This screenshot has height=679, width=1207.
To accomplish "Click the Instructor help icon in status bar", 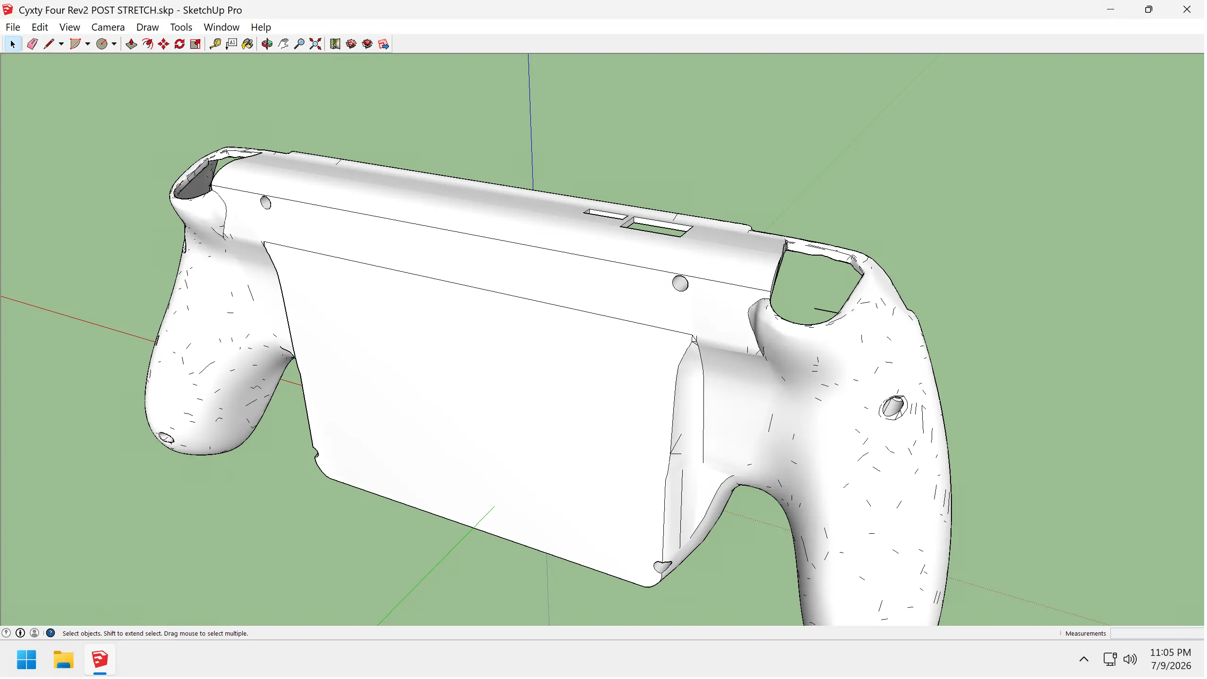I will 50,634.
